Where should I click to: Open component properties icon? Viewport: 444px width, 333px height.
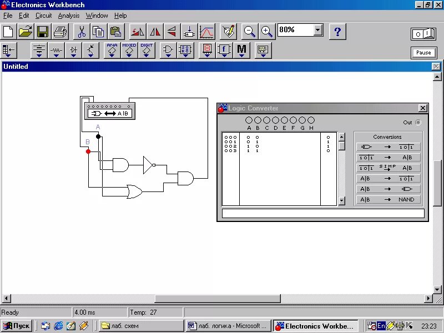coord(228,31)
